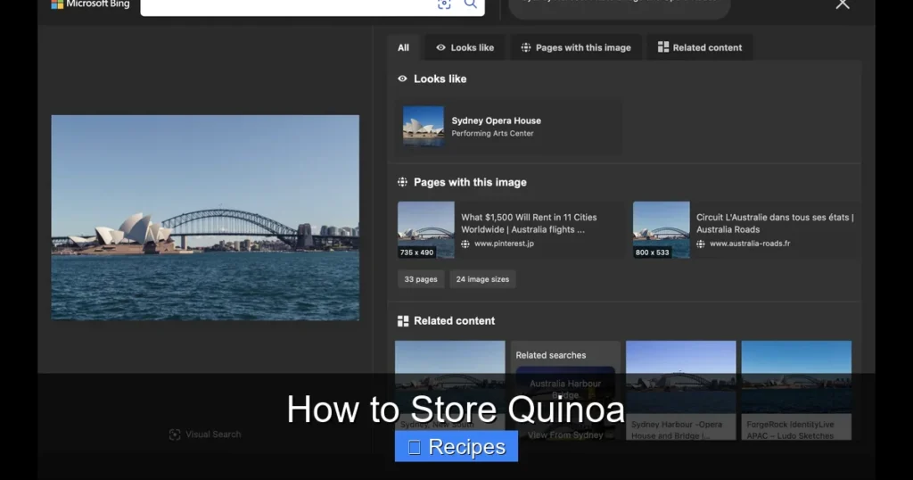Click the globe icon beside www.pinterest.jp
The image size is (913, 480).
coord(465,244)
